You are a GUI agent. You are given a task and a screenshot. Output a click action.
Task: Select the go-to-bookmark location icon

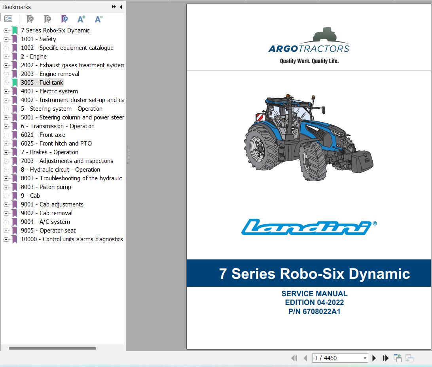click(64, 19)
